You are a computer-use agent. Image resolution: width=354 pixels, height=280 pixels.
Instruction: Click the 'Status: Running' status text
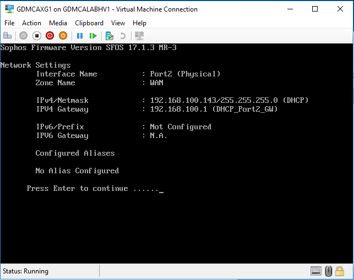pos(25,271)
